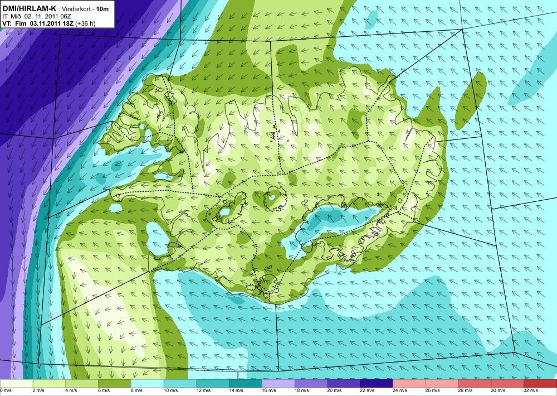Click the 'IT: Mið 02. 11. 2011 06Z' line
The width and height of the screenshot is (557, 396).
[38, 16]
